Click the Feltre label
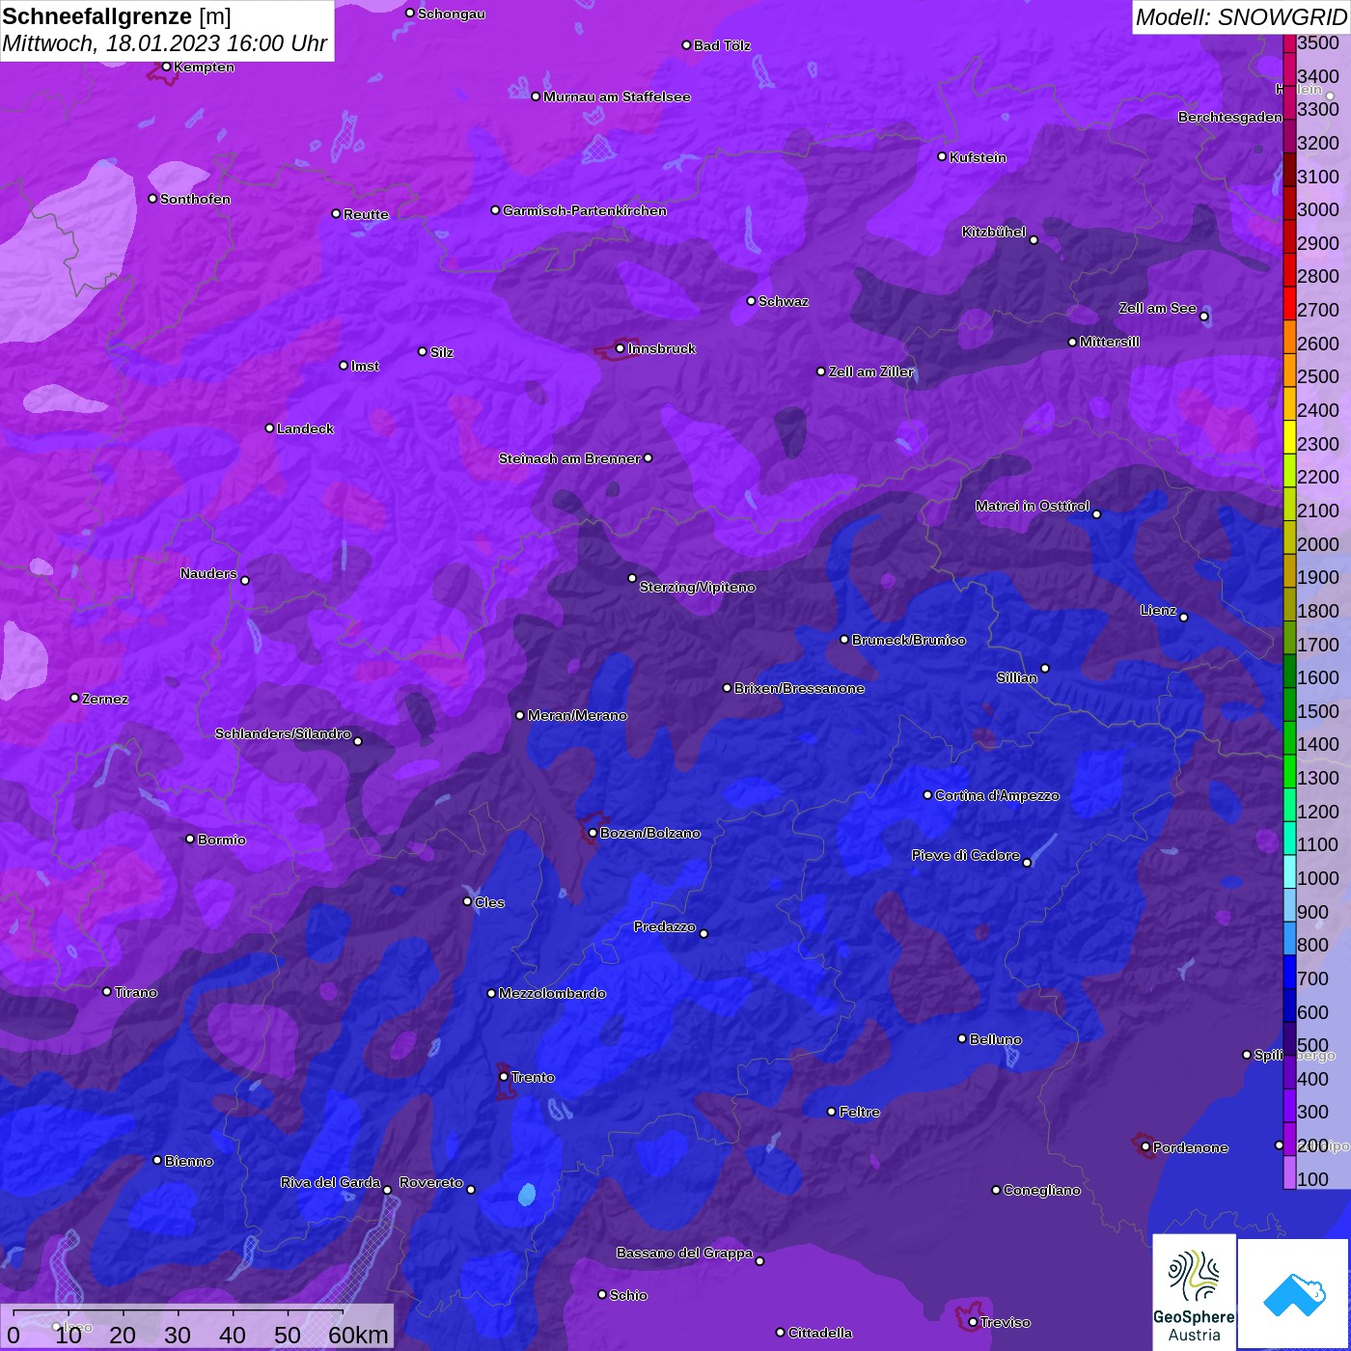The height and width of the screenshot is (1351, 1351). [x=860, y=1112]
